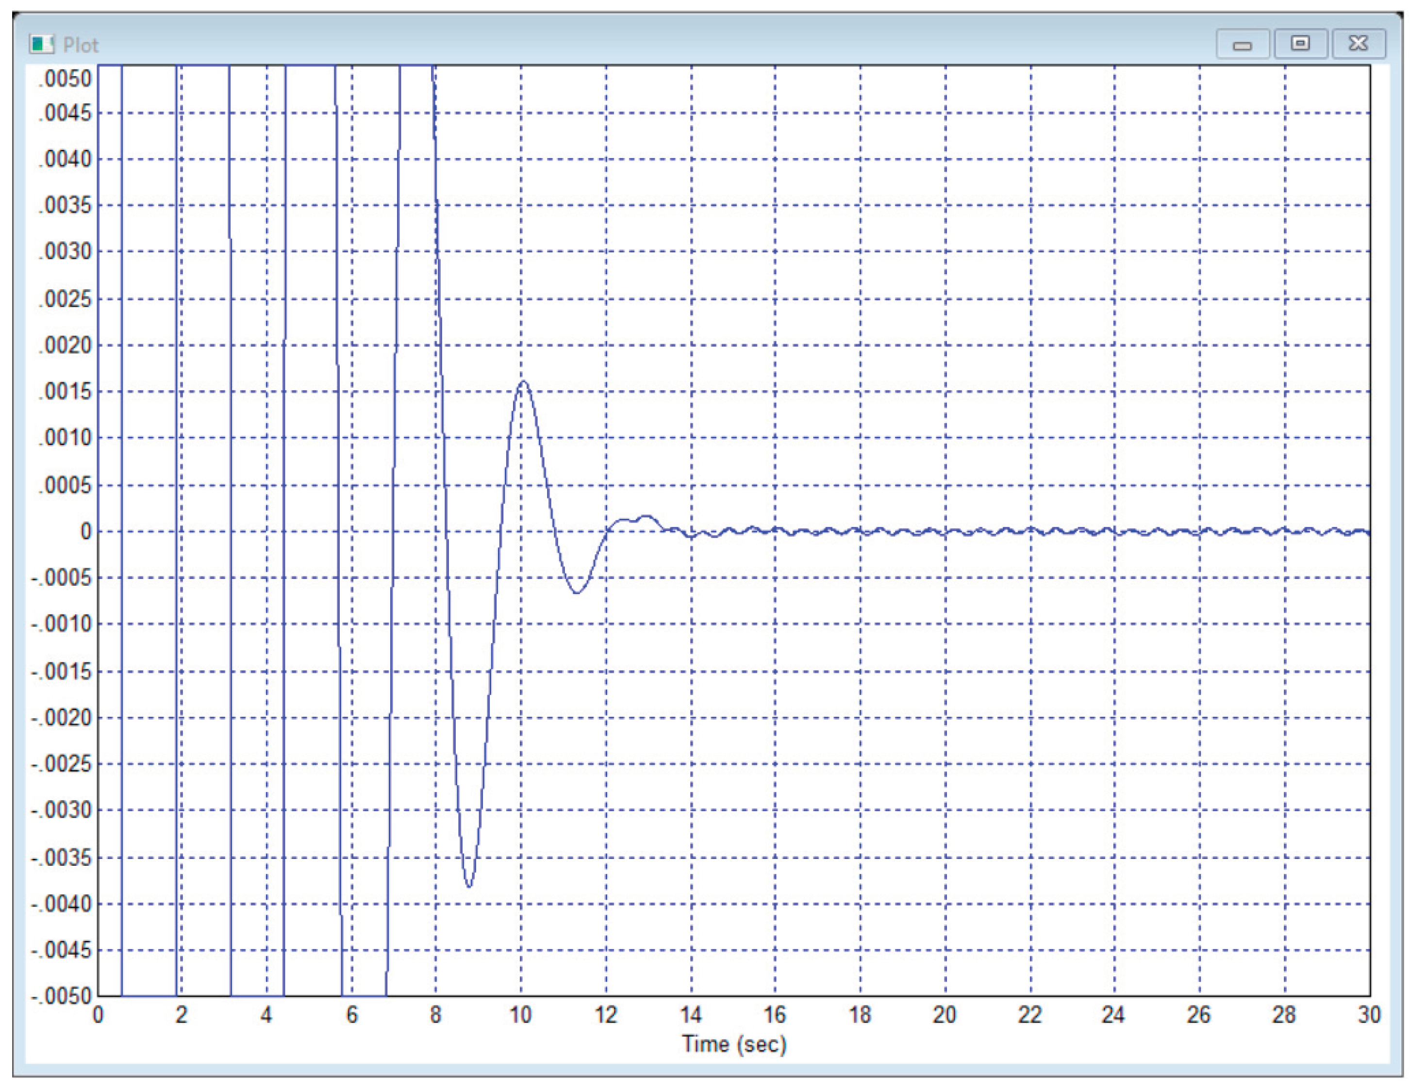Viewport: 1410px width, 1089px height.
Task: Click the '.0050' y-axis label
Action: (65, 79)
